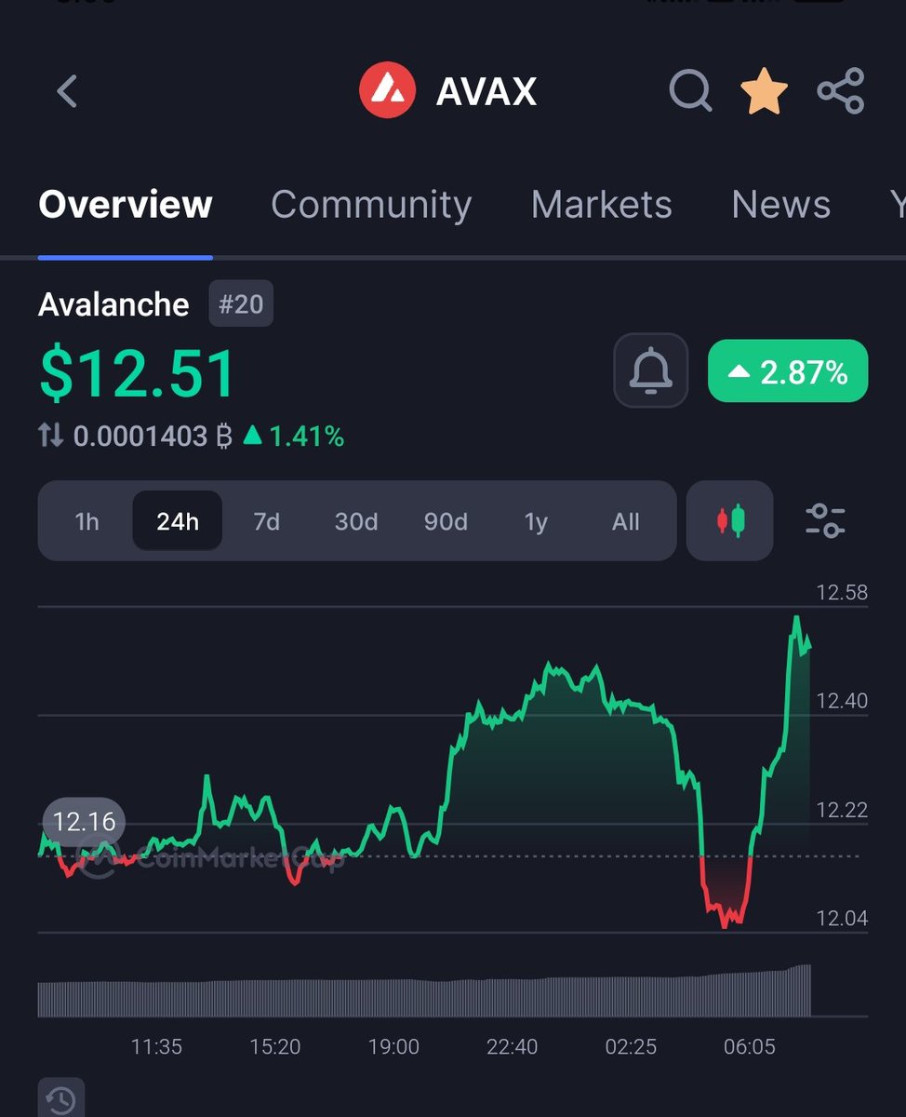Screen dimensions: 906x1117
Task: Choose the 7d chart range
Action: coord(267,521)
